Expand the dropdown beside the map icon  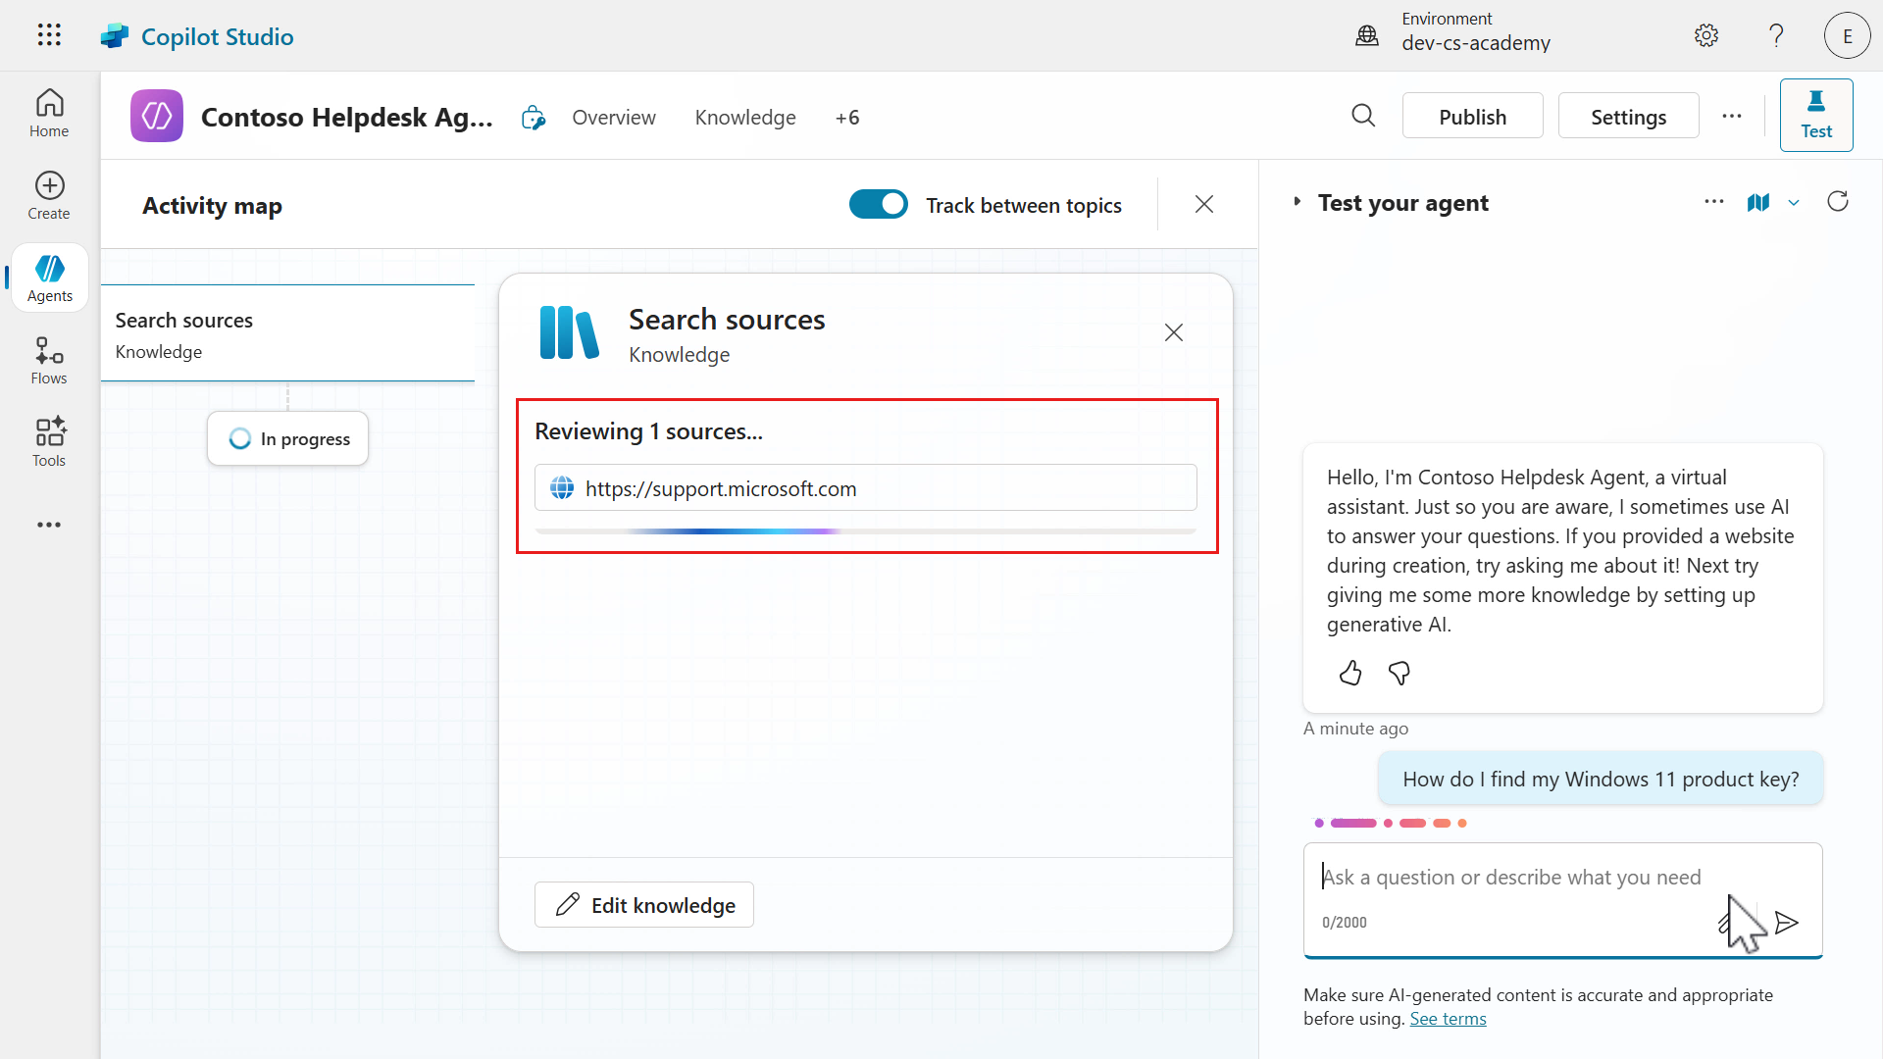point(1794,203)
